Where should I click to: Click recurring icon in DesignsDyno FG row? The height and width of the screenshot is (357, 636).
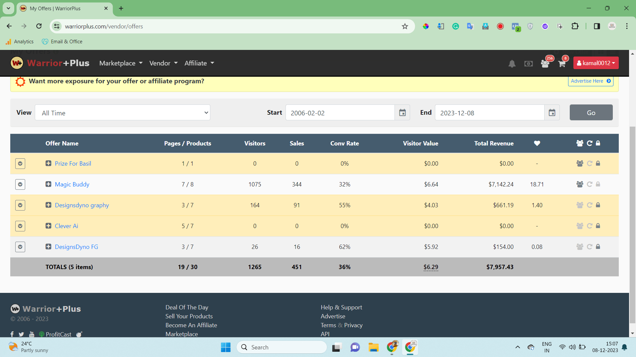(x=590, y=247)
